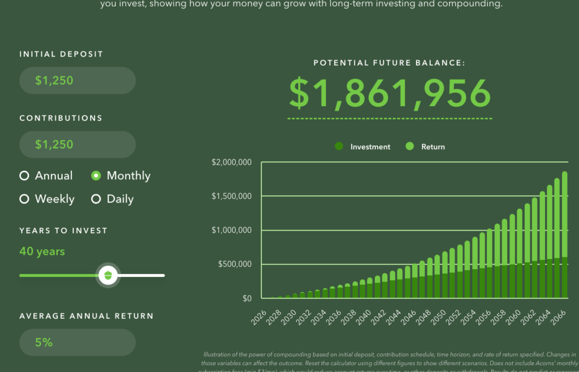The height and width of the screenshot is (372, 579).
Task: Switch contributions to Daily
Action: coord(96,199)
